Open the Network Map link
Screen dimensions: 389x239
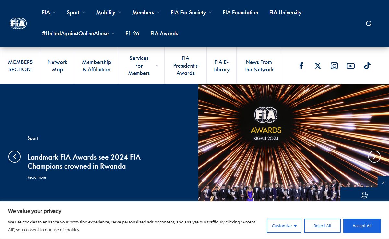coord(57,66)
